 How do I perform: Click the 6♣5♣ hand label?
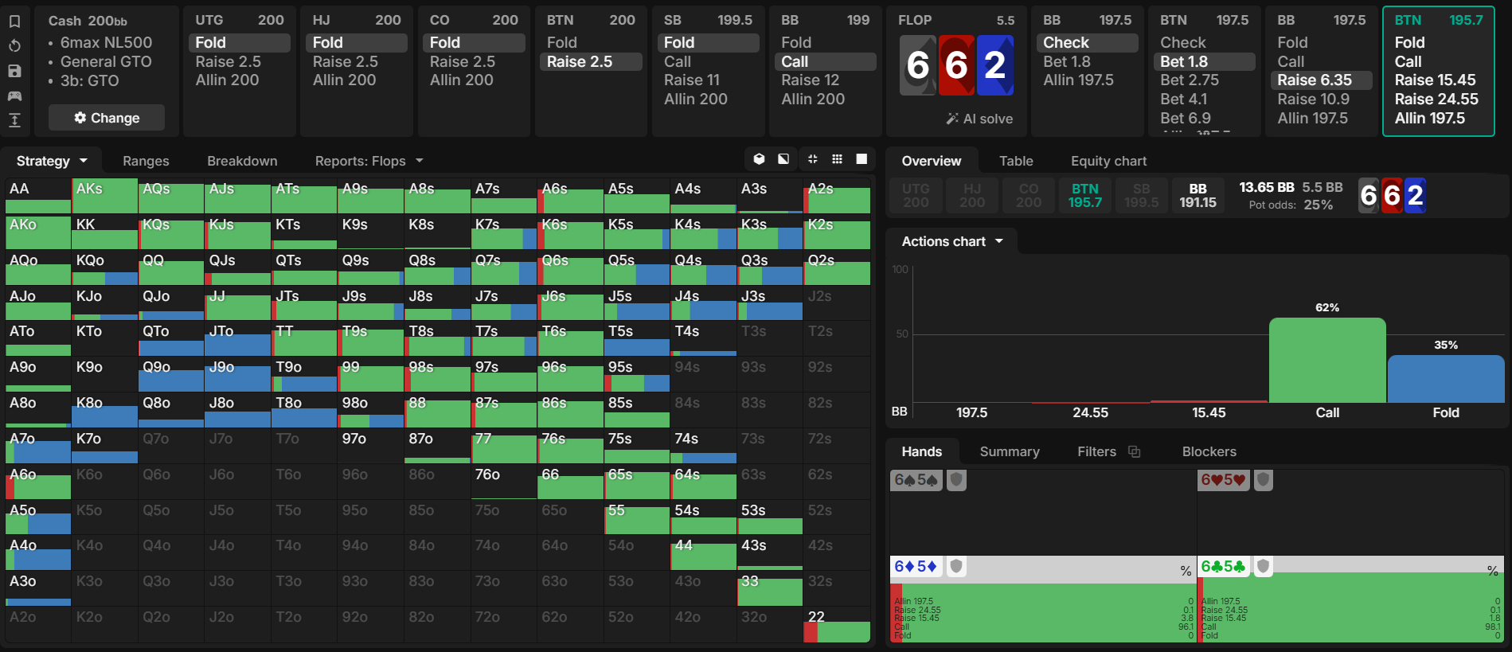click(x=1224, y=566)
